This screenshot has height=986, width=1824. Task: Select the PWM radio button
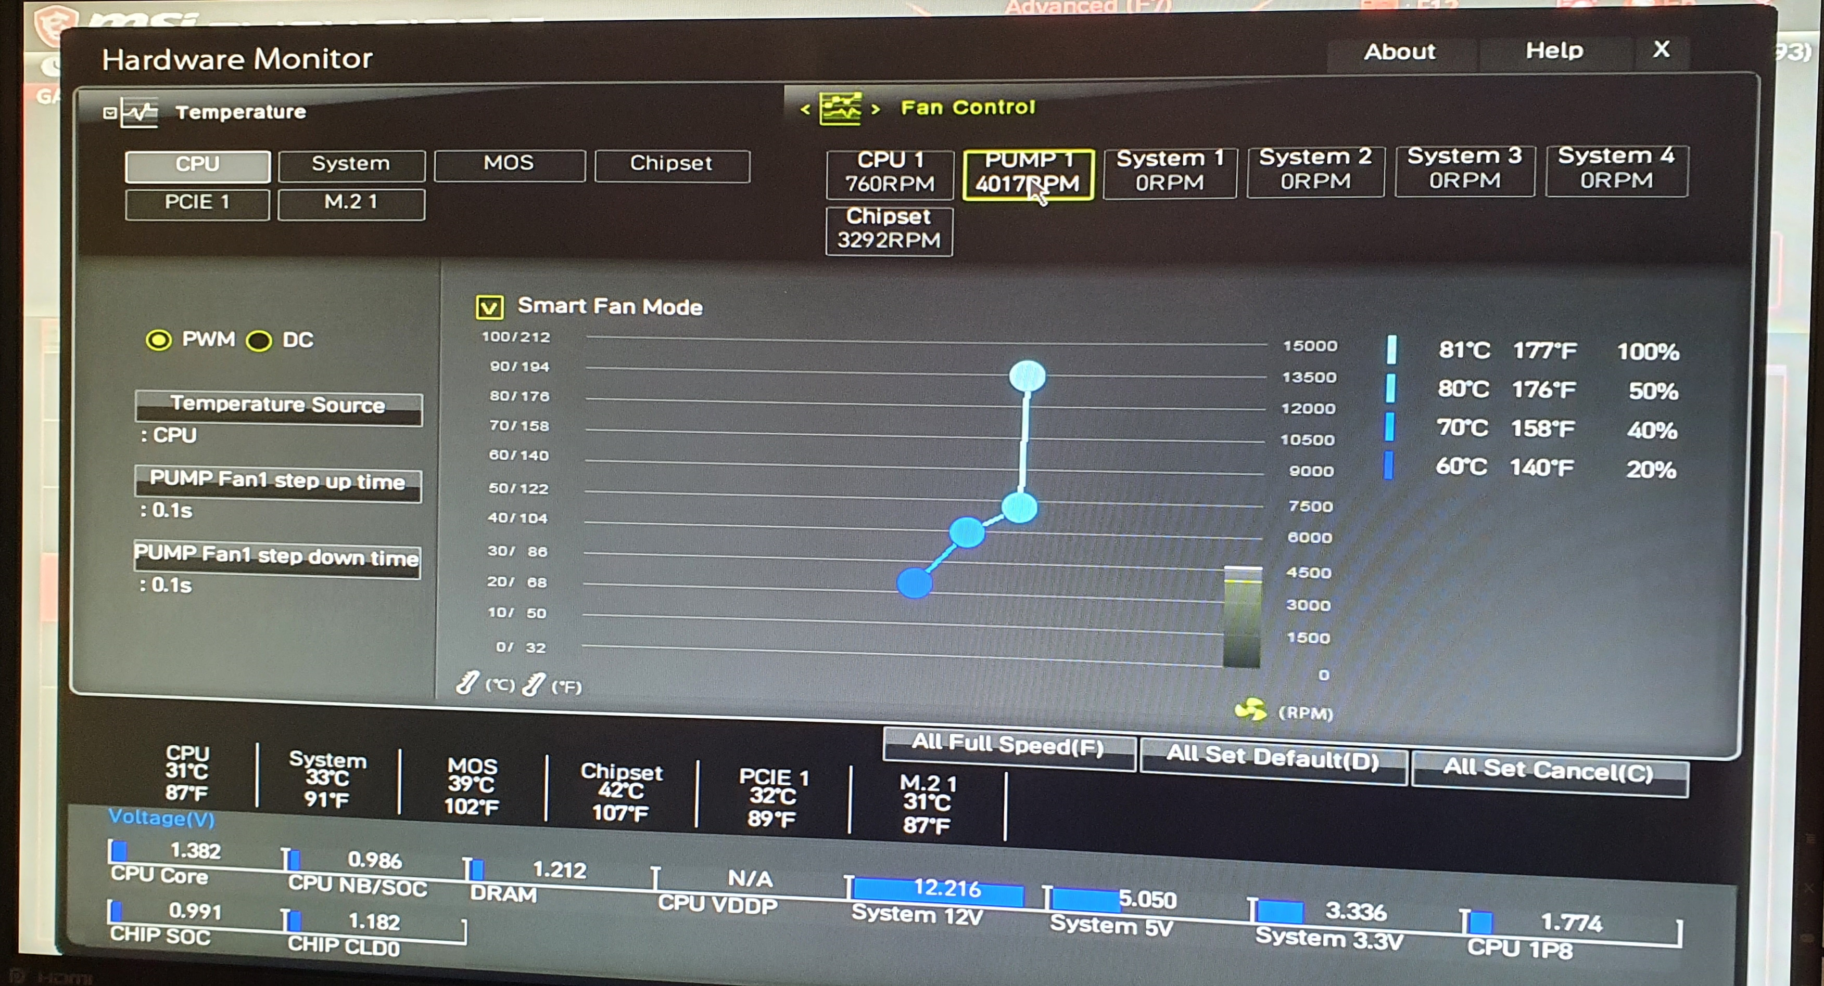pyautogui.click(x=159, y=340)
